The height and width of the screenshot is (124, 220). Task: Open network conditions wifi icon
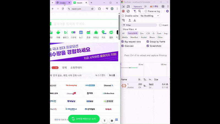[123, 20]
